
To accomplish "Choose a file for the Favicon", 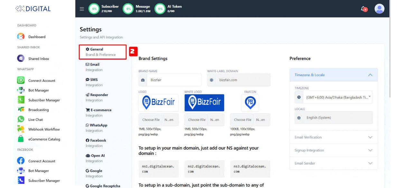I will tap(250, 120).
